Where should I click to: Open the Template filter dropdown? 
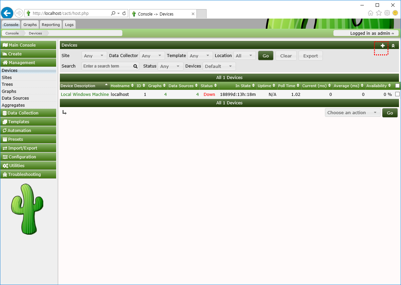coord(200,56)
